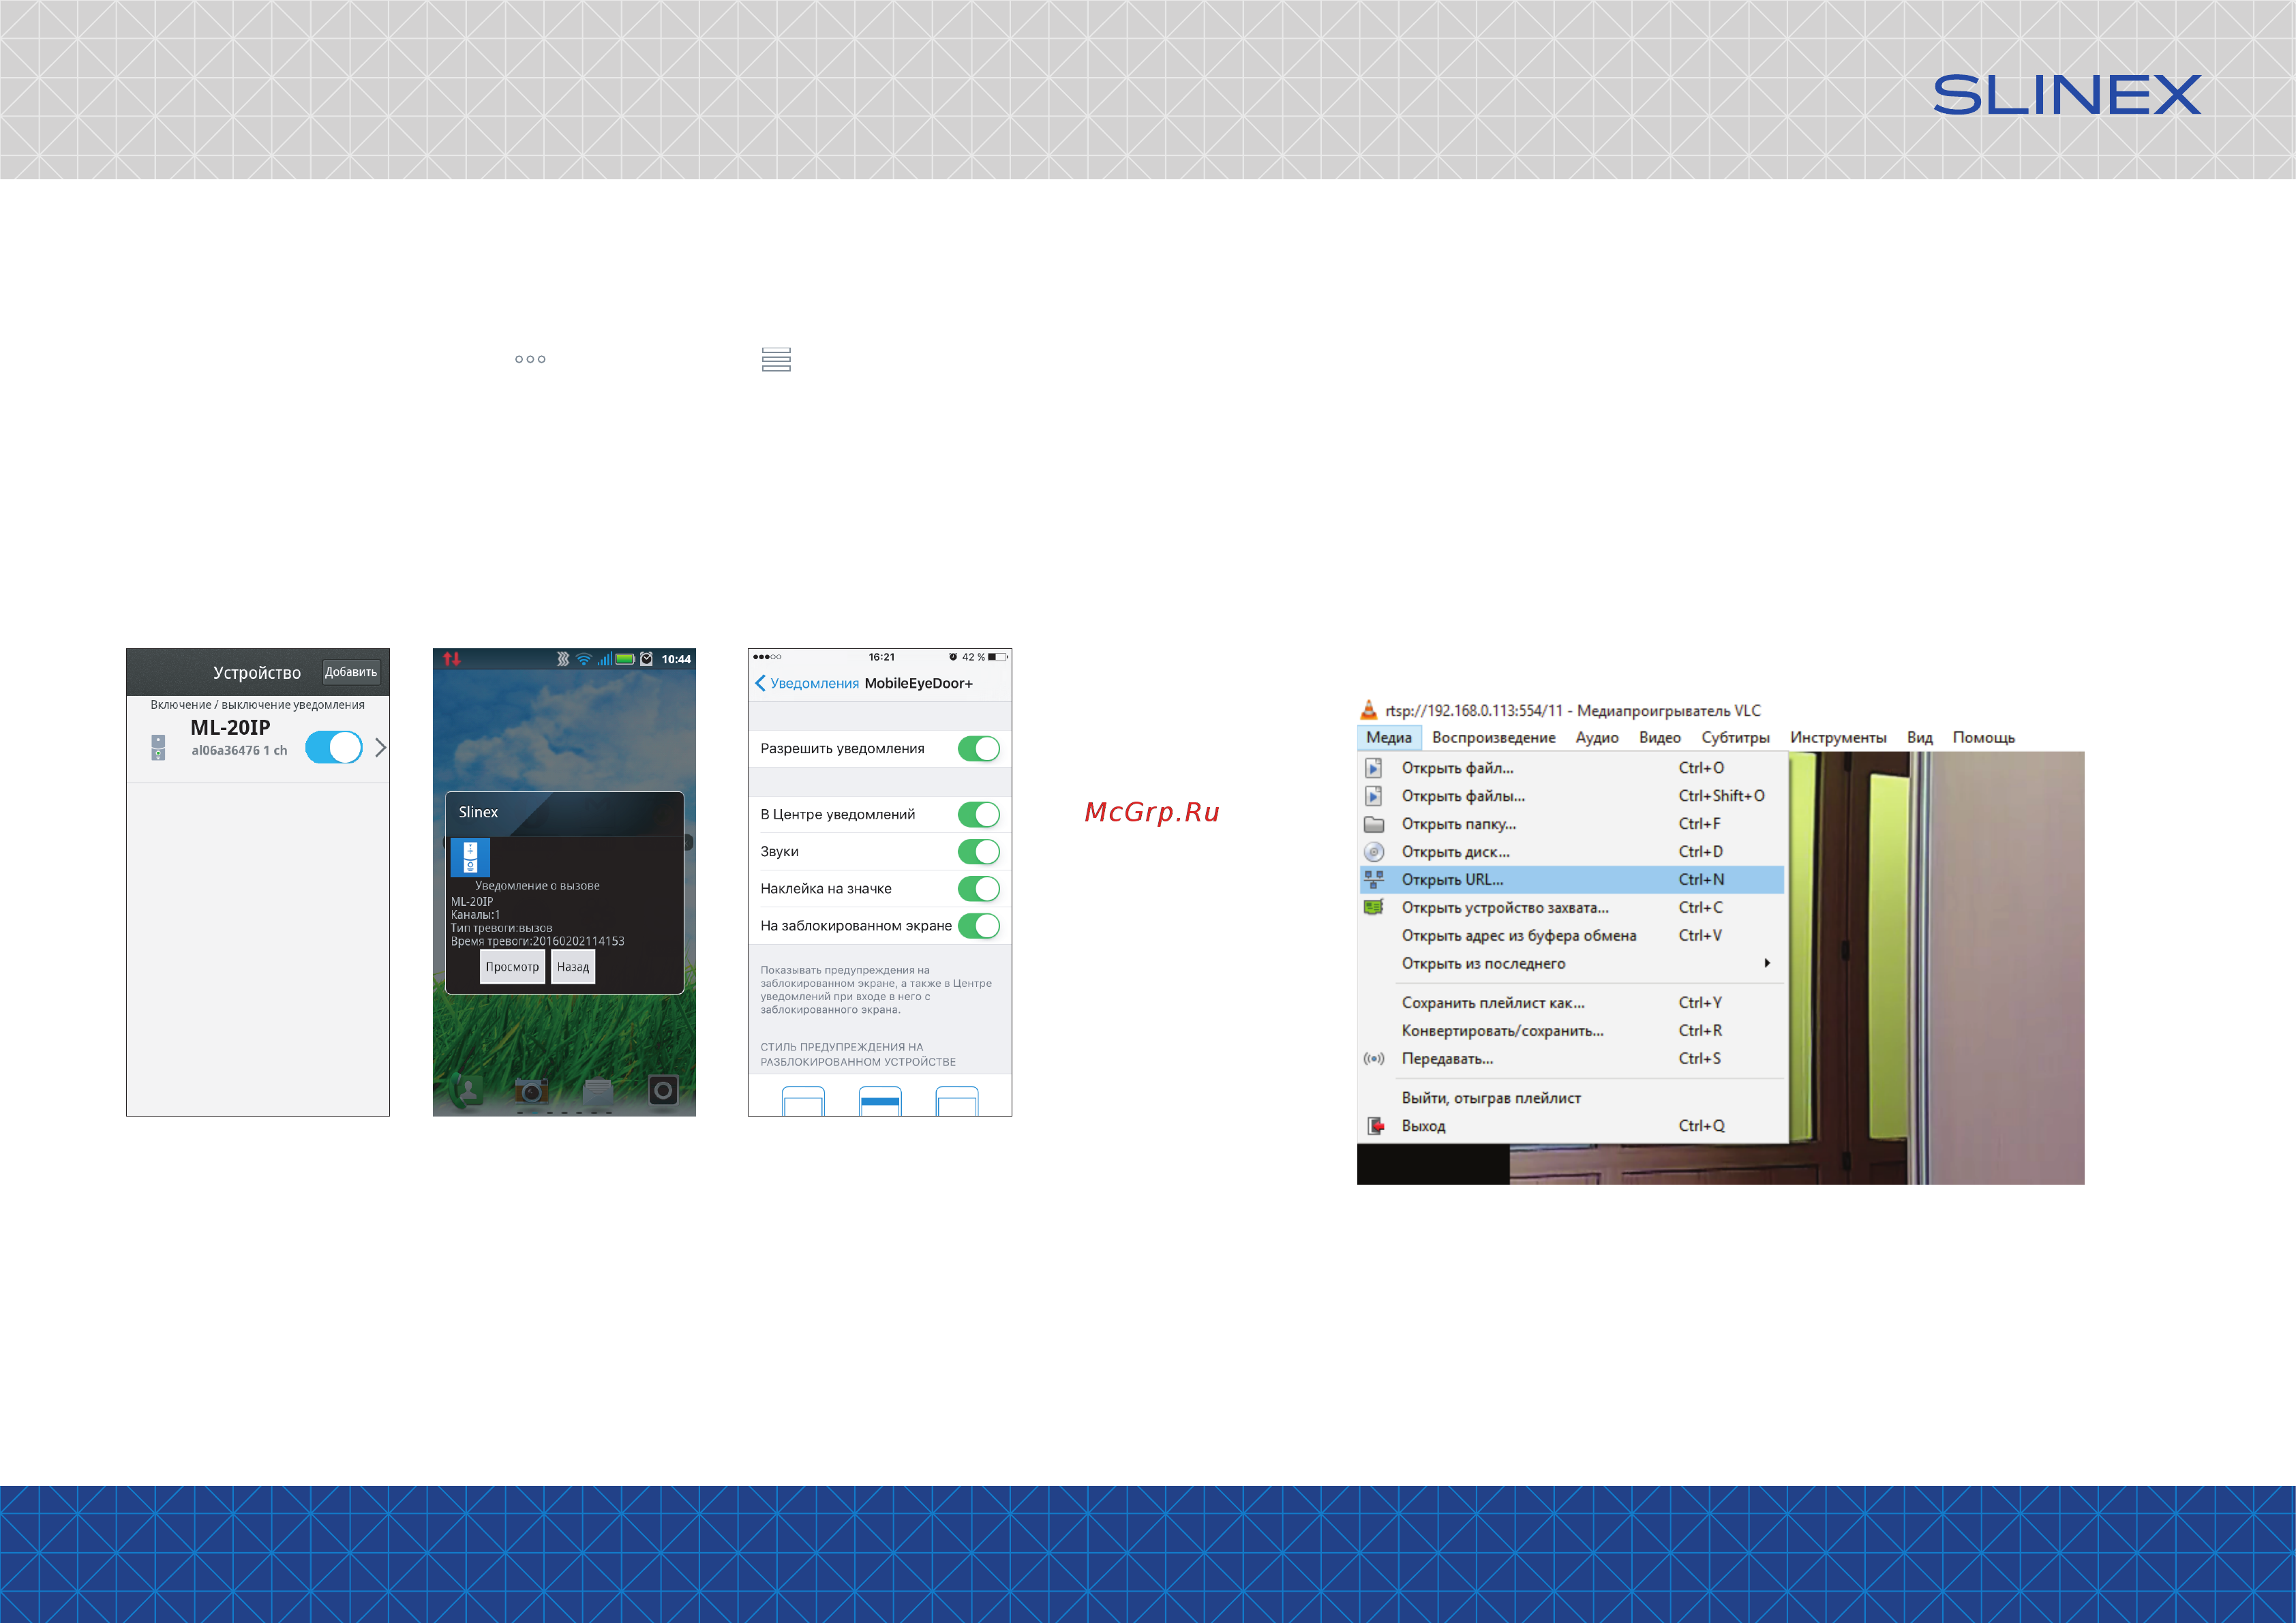Go back to Уведомления in iOS settings
Screen dimensions: 2296x1623
(x=807, y=683)
